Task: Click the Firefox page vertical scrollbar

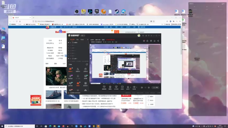Action: point(181,41)
